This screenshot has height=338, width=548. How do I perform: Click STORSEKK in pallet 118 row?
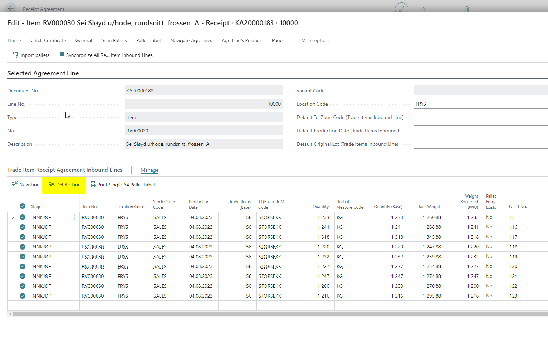[270, 247]
